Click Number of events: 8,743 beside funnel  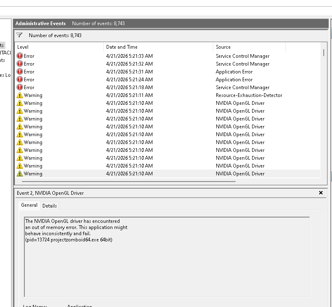(55, 35)
